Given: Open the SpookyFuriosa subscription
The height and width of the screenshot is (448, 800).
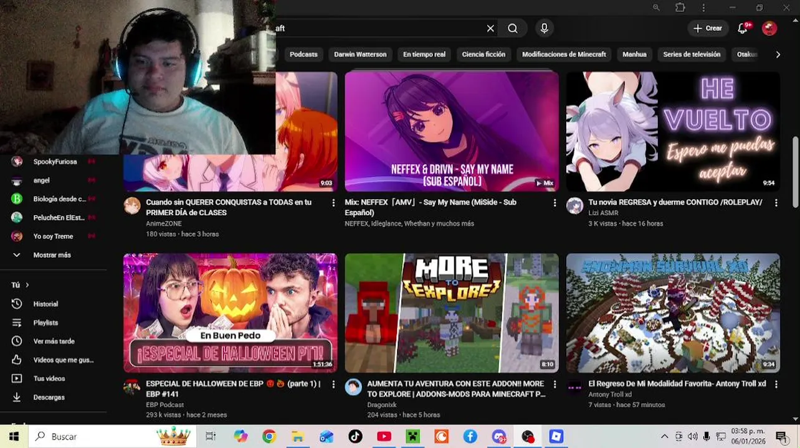Looking at the screenshot, I should pos(54,162).
